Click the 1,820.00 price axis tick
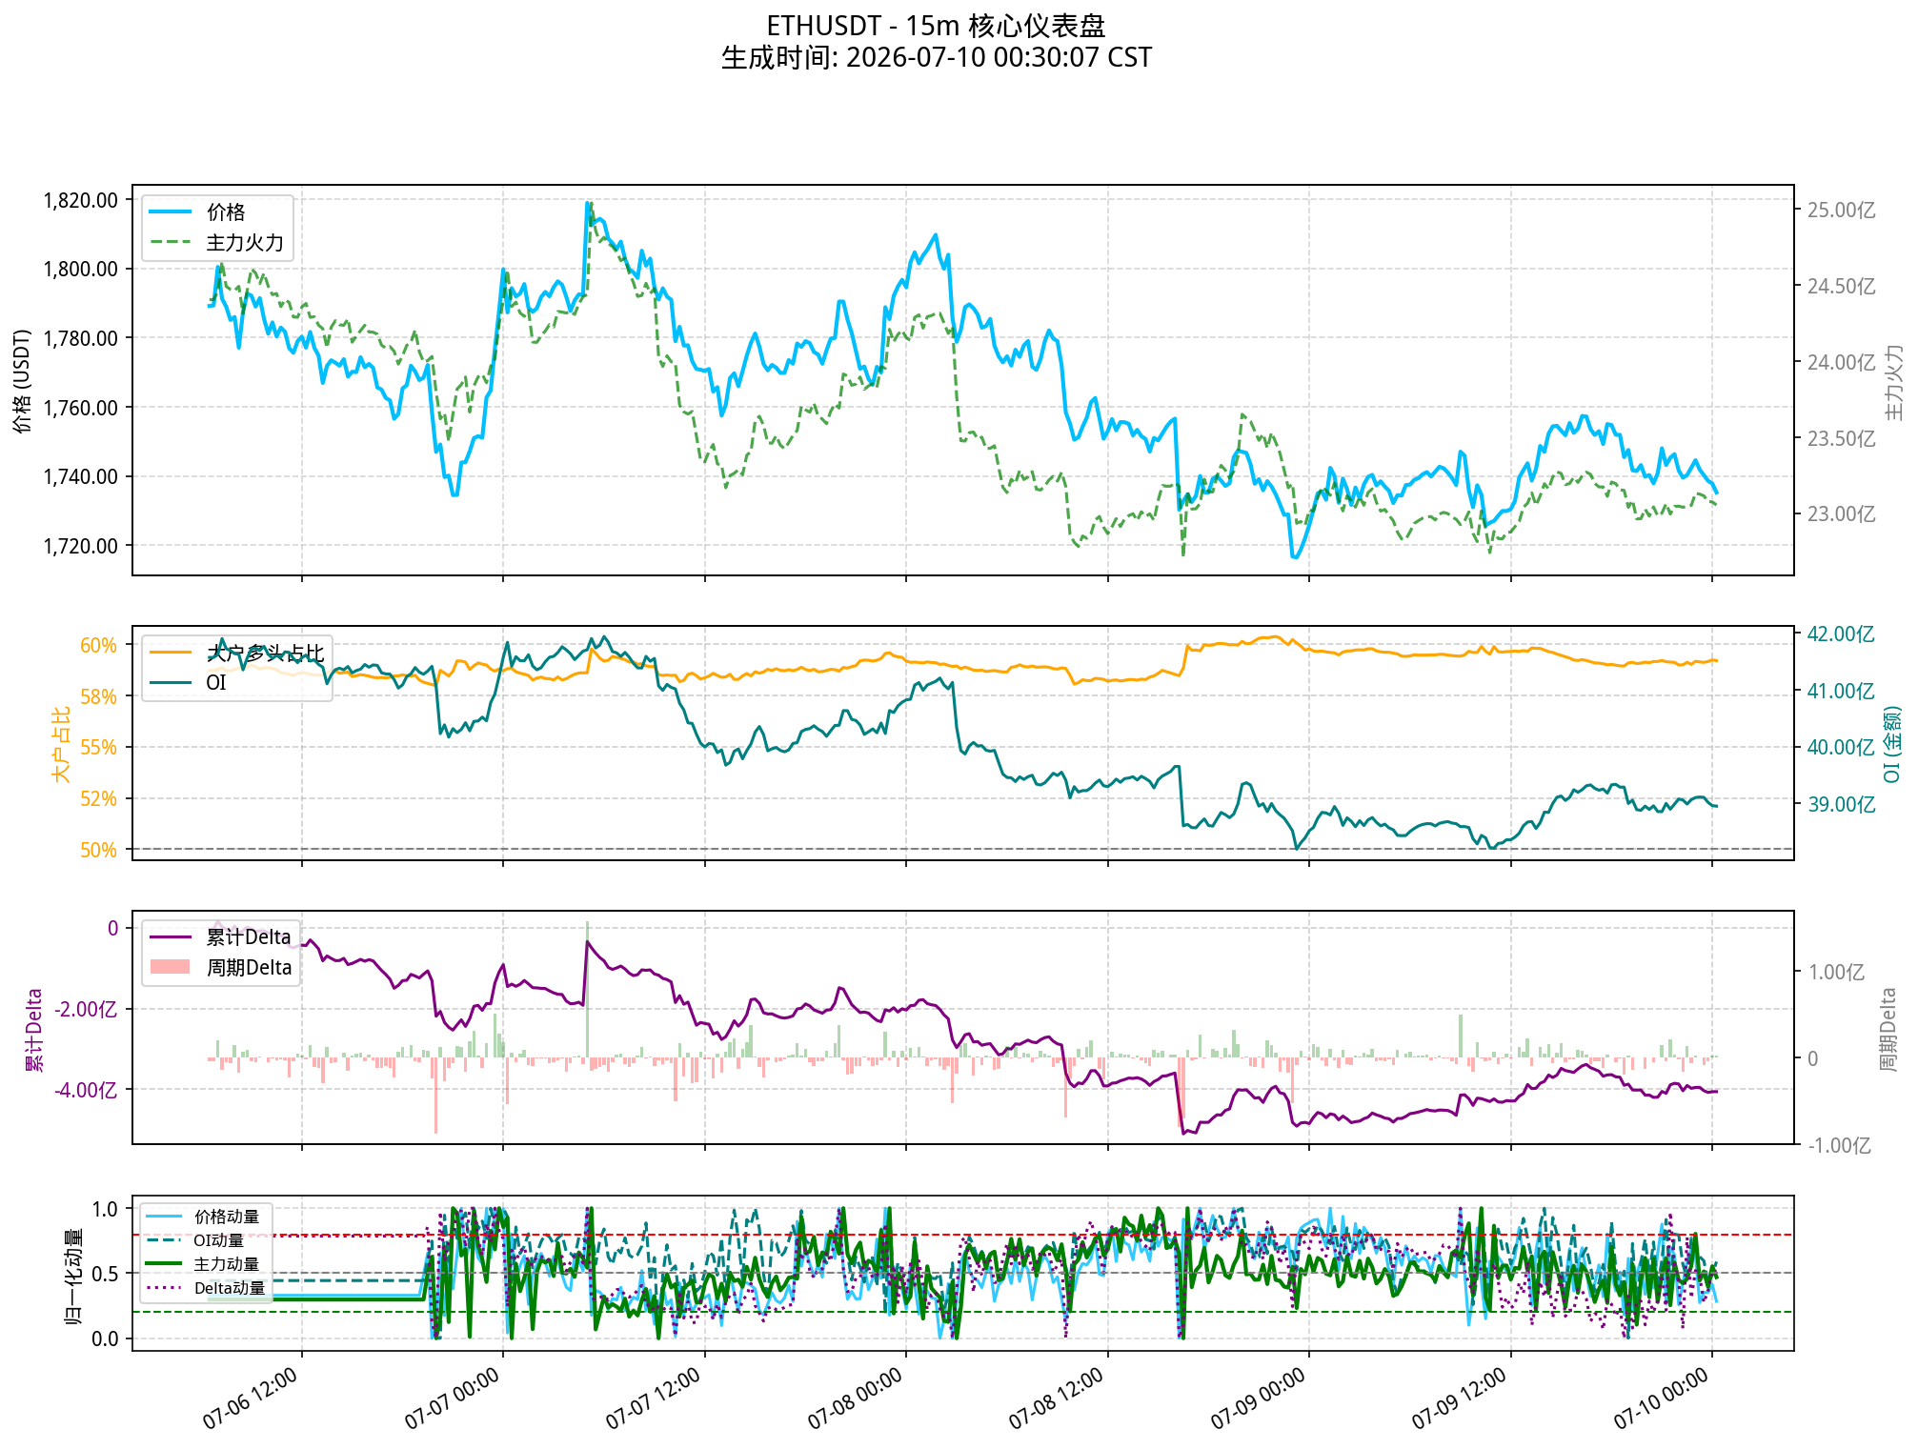1918x1449 pixels. pos(81,200)
